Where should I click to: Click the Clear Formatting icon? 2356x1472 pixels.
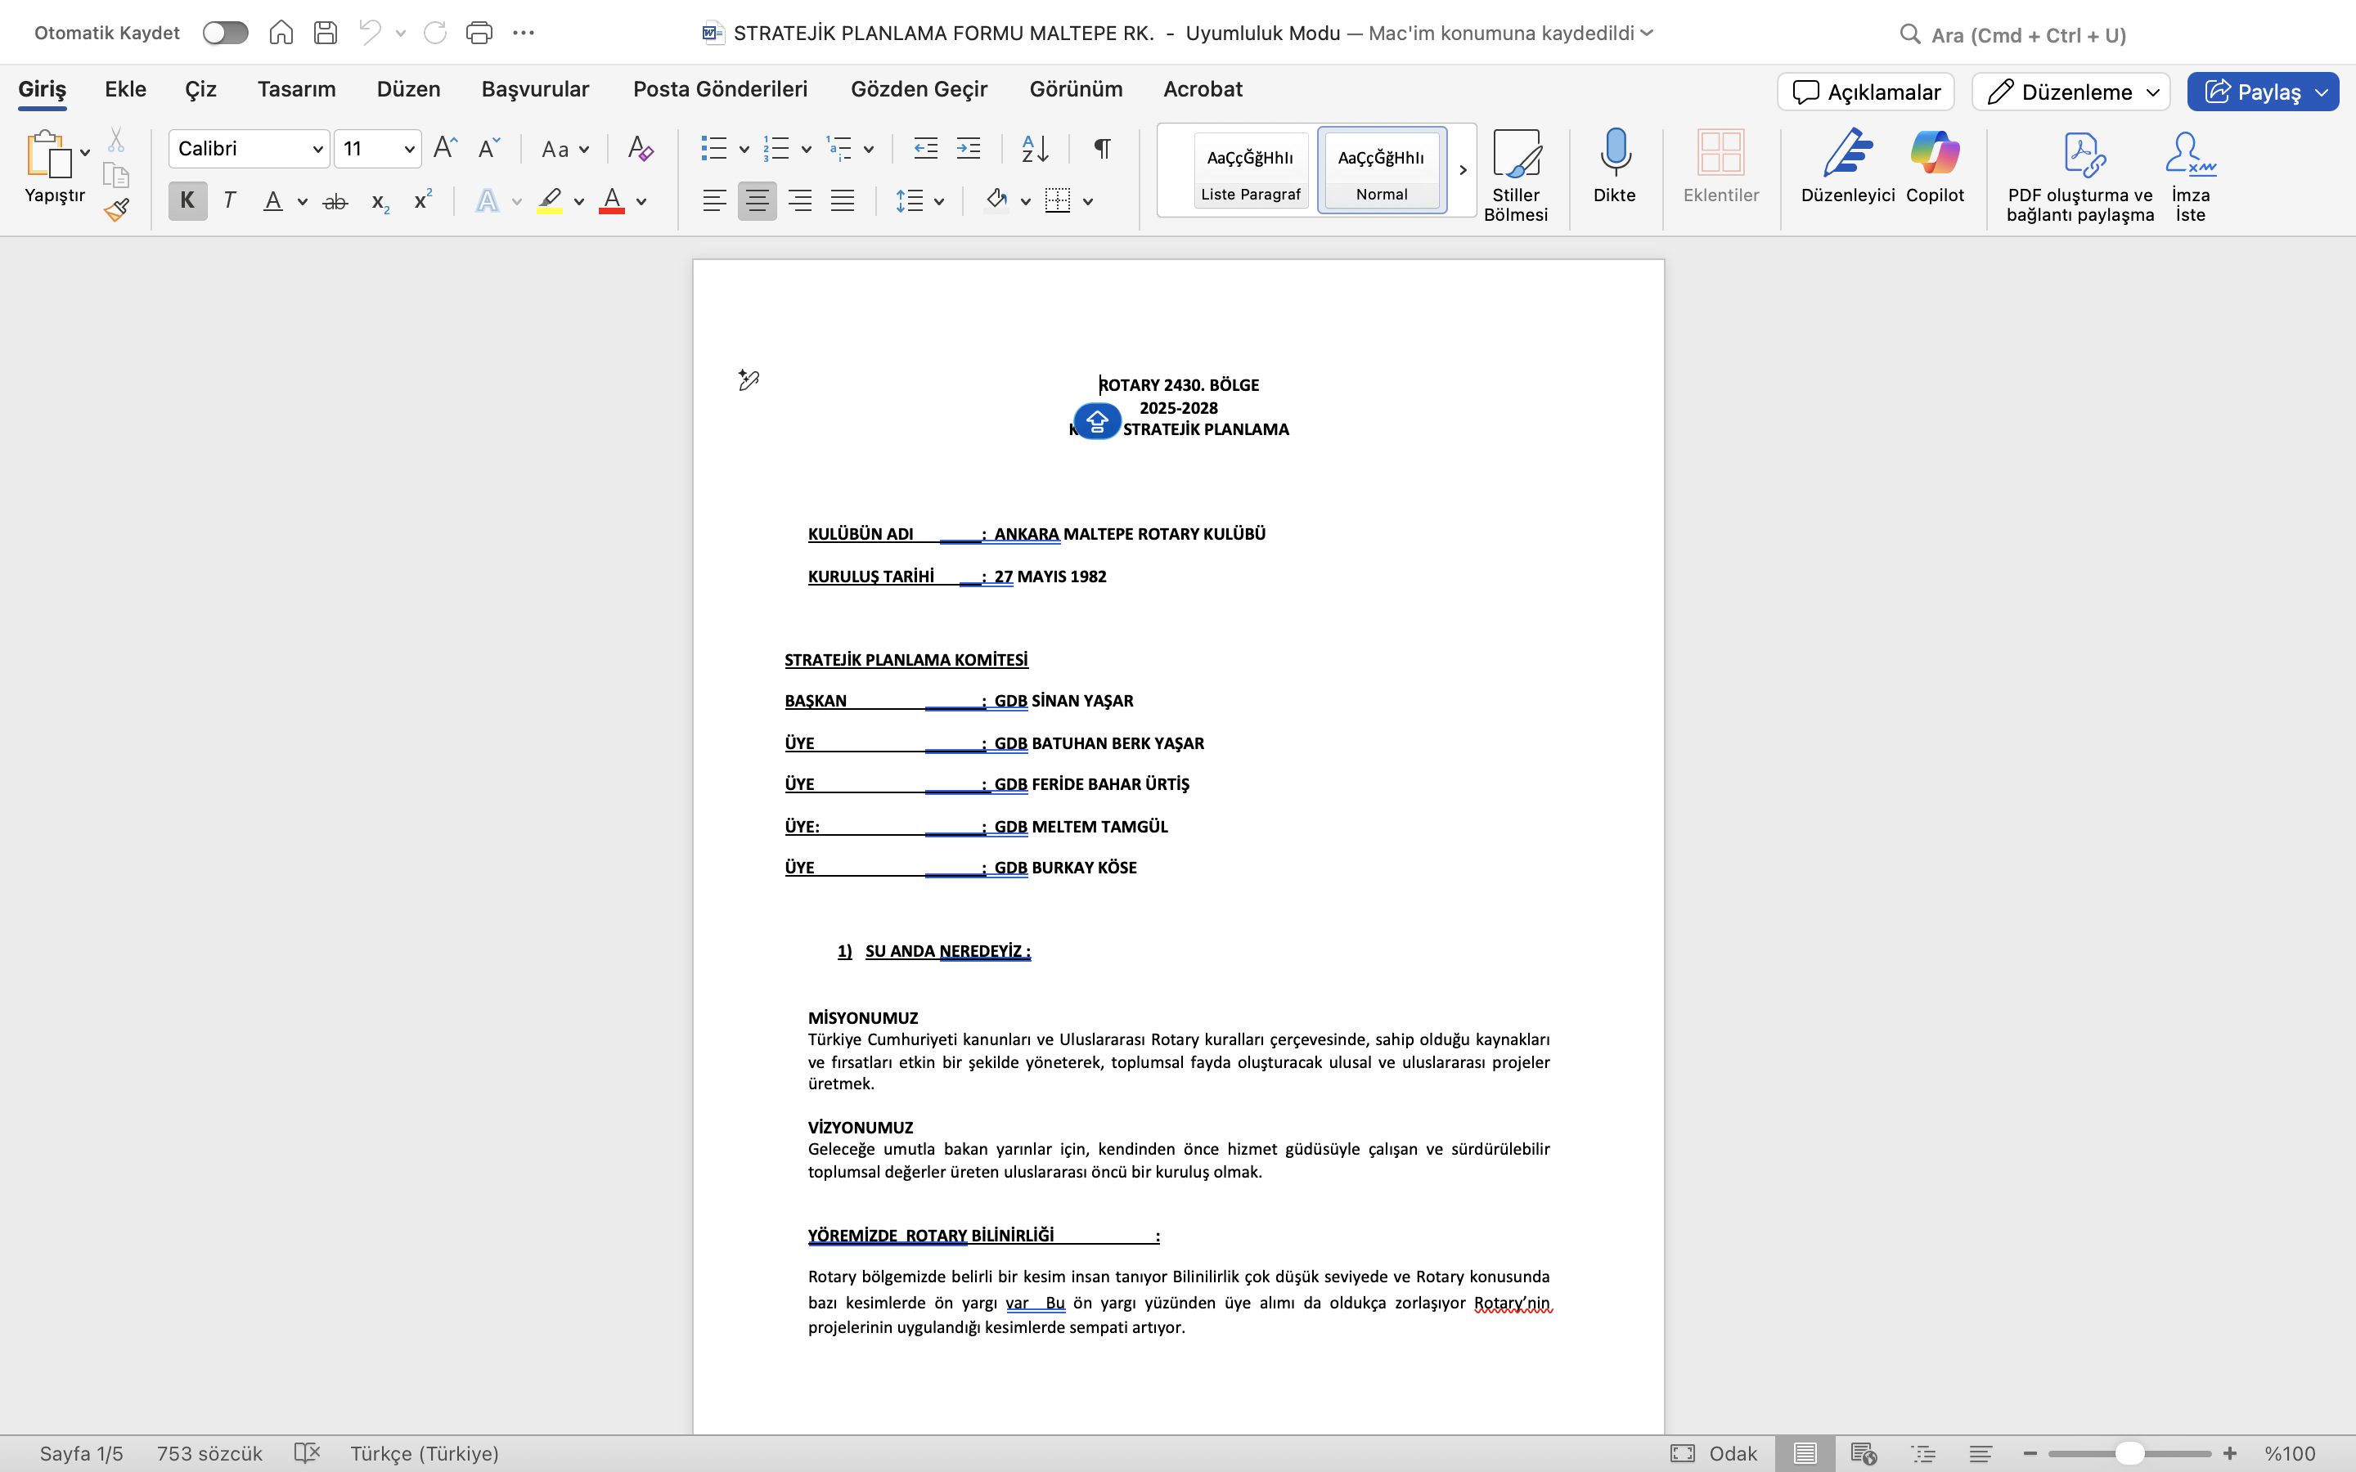[640, 149]
